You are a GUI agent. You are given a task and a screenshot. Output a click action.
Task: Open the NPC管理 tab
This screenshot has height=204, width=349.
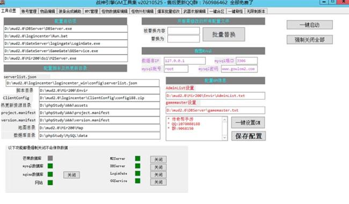(91, 11)
